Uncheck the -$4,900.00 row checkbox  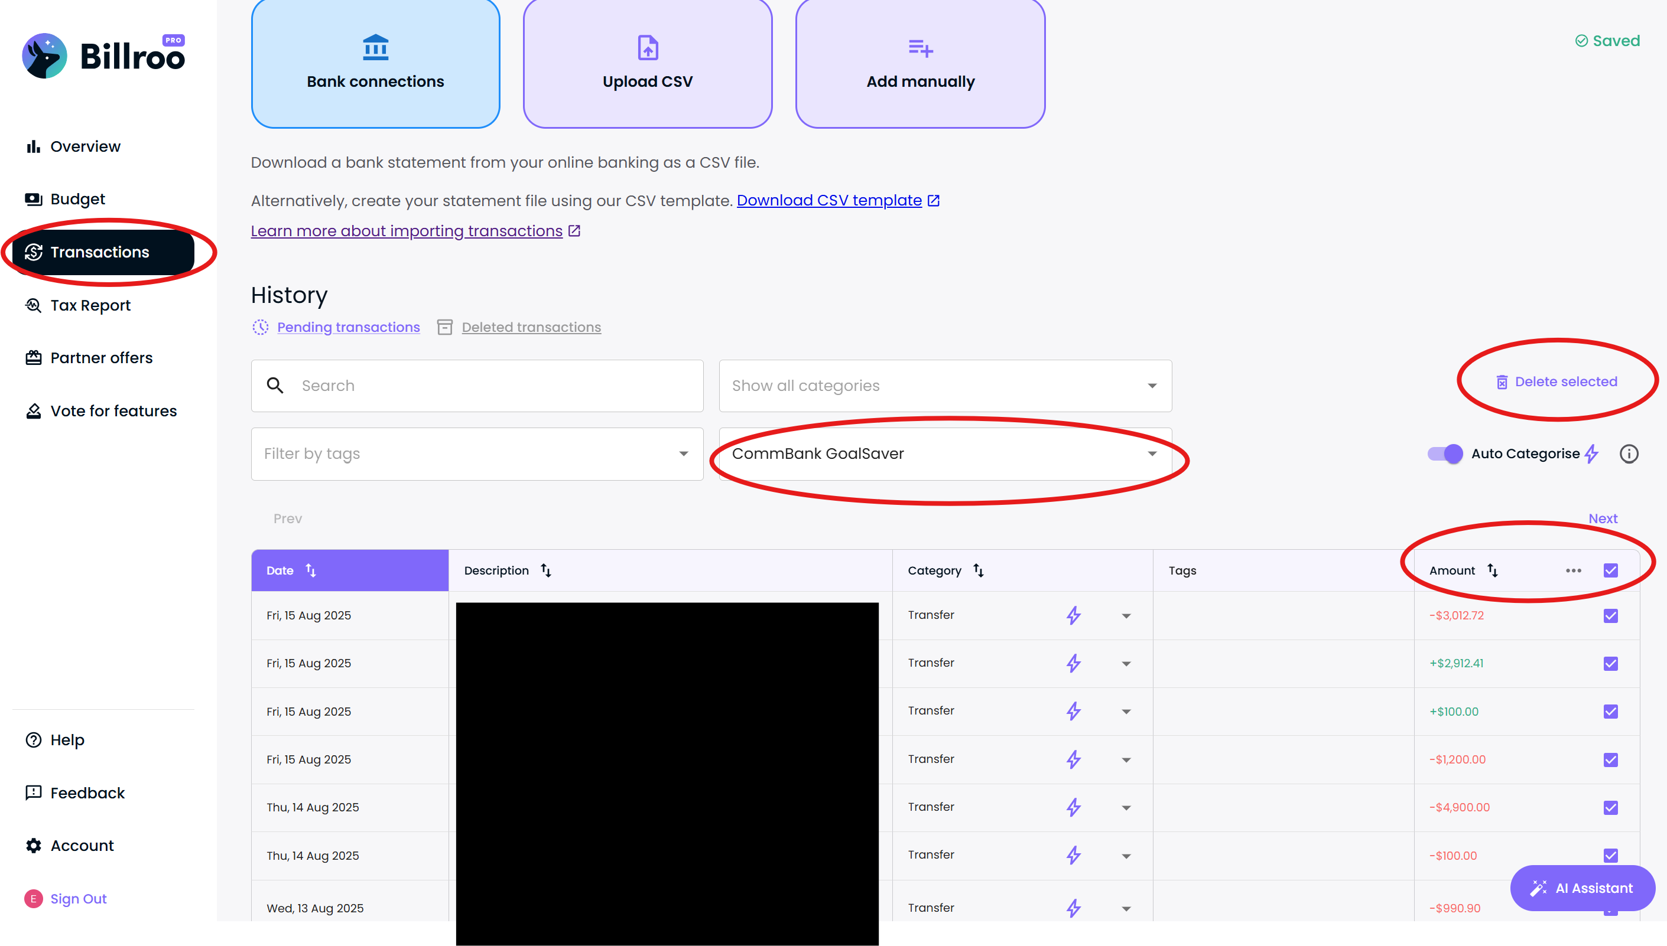click(x=1610, y=808)
